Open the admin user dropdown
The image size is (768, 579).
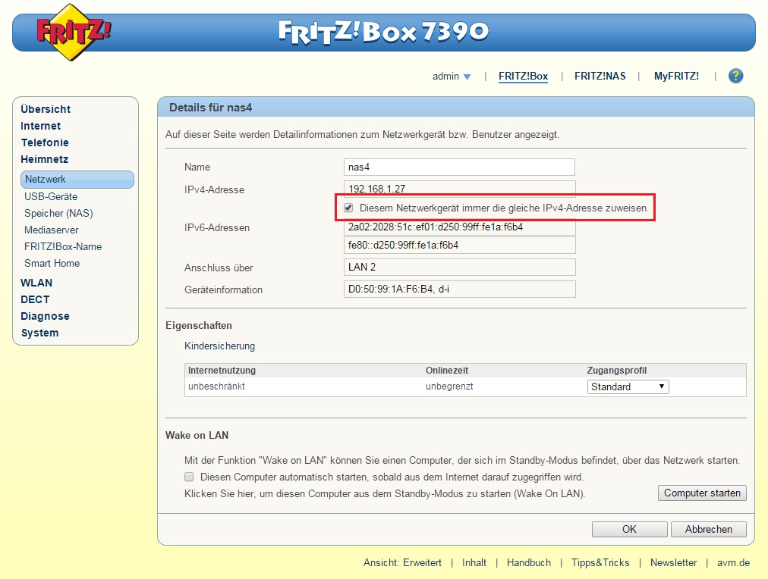(451, 77)
